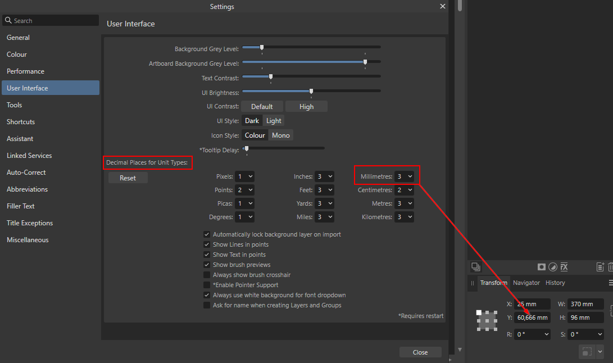The width and height of the screenshot is (613, 363).
Task: Check Ask for name when creating Layers
Action: [207, 305]
